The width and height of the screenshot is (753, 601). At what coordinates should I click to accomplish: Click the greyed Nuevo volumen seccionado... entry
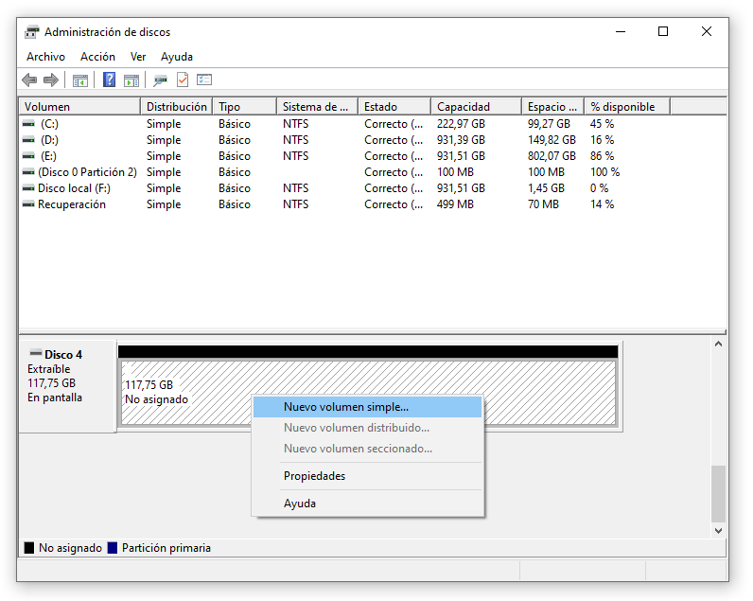coord(367,449)
